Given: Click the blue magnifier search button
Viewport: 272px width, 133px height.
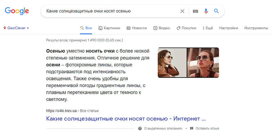Looking at the screenshot, I should click(x=216, y=11).
